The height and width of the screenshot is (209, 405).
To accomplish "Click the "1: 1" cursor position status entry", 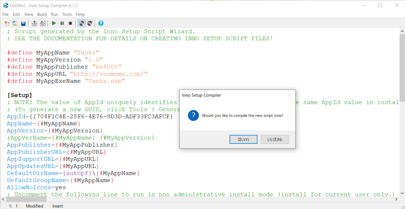I will click(x=13, y=206).
